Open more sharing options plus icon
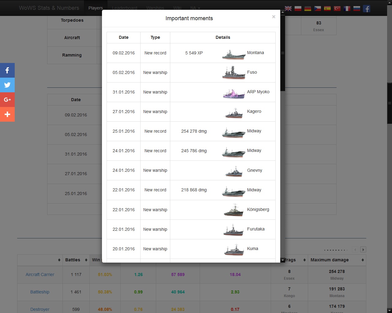 [7, 114]
